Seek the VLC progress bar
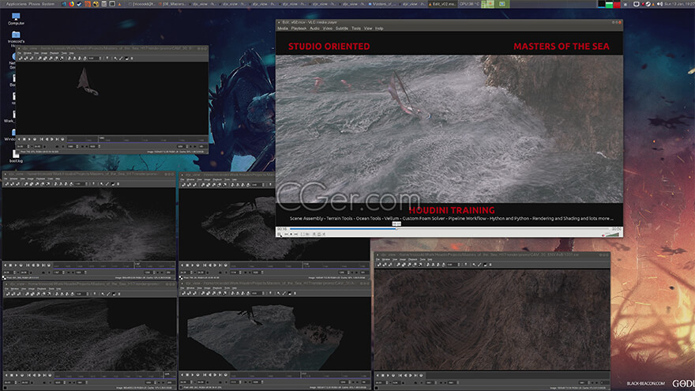The image size is (695, 391). tap(449, 229)
